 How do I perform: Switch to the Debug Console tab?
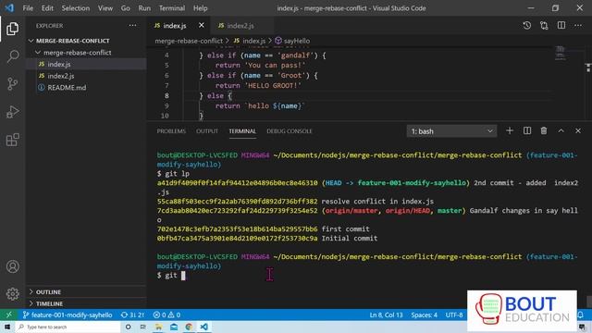tap(290, 131)
